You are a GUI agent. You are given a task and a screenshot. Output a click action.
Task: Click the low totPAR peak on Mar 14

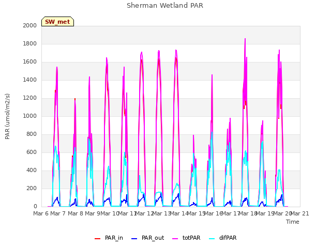click(x=193, y=135)
